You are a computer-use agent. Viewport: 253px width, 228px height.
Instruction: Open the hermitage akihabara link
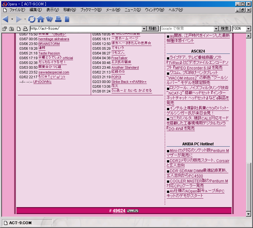pyautogui.click(x=54, y=39)
